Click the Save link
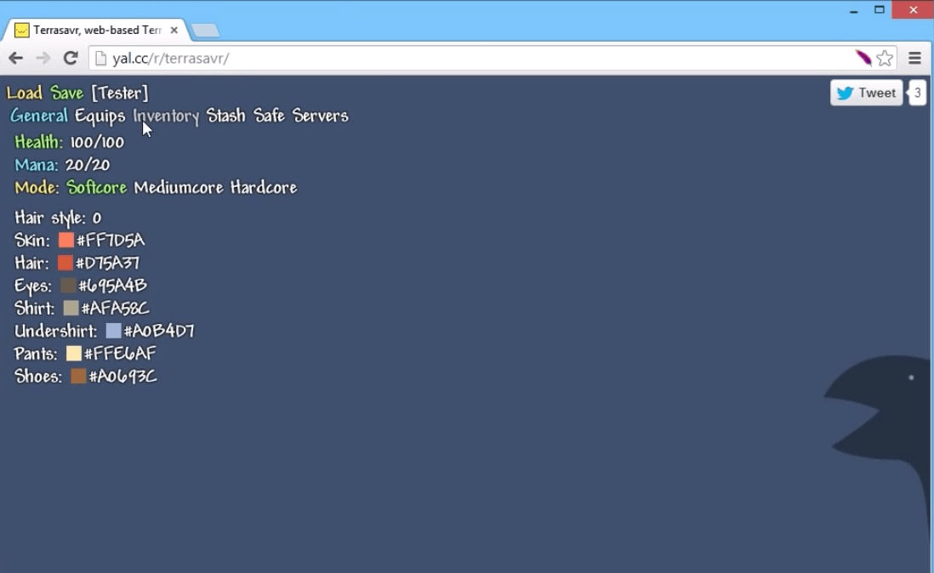934x573 pixels. coord(66,93)
